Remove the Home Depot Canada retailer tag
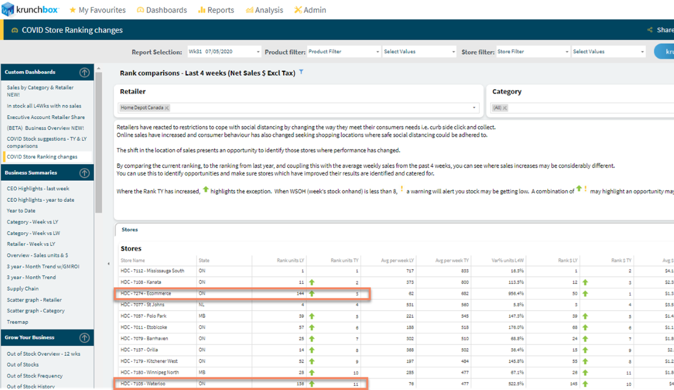This screenshot has width=674, height=390. tap(166, 108)
